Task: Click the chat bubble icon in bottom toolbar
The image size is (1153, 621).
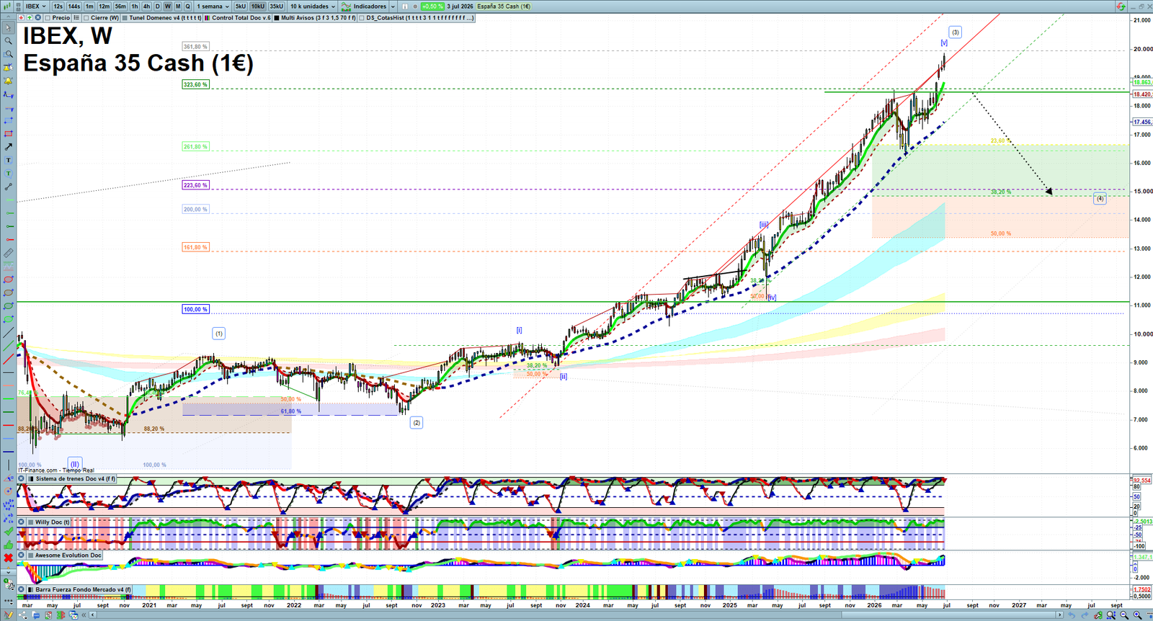Action: pyautogui.click(x=36, y=615)
